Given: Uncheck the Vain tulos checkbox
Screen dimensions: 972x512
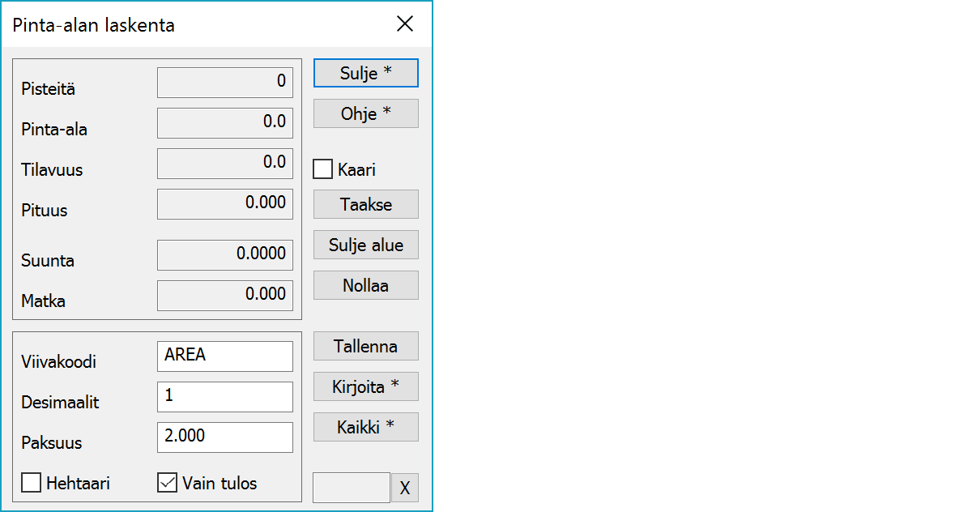Looking at the screenshot, I should pyautogui.click(x=167, y=483).
